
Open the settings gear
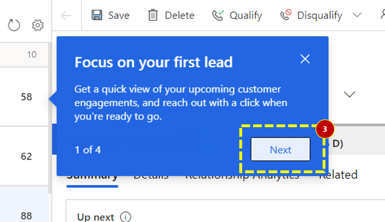(x=37, y=25)
